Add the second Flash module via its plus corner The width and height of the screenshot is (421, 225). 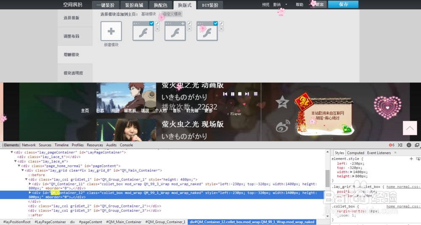[183, 24]
